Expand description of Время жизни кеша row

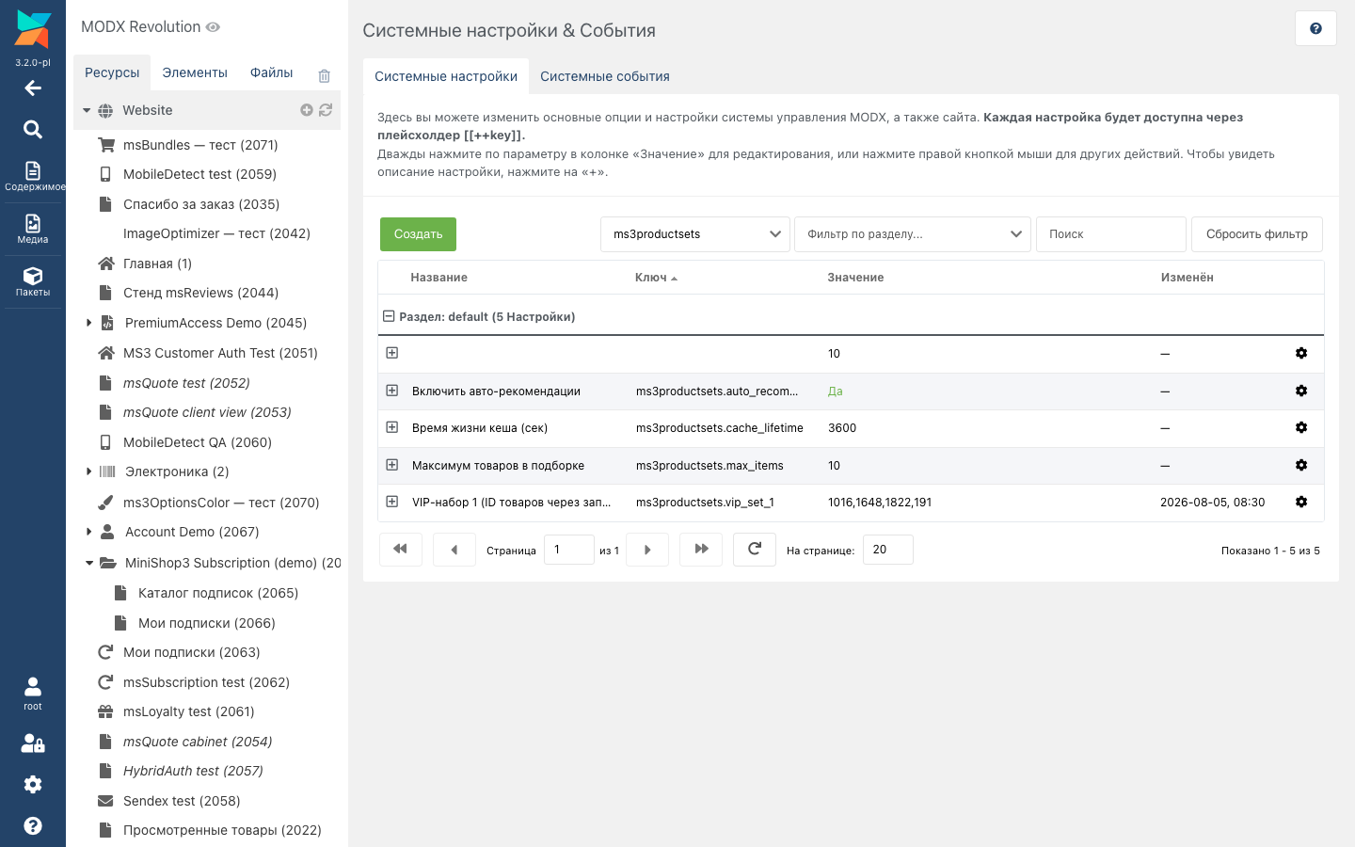coord(392,427)
